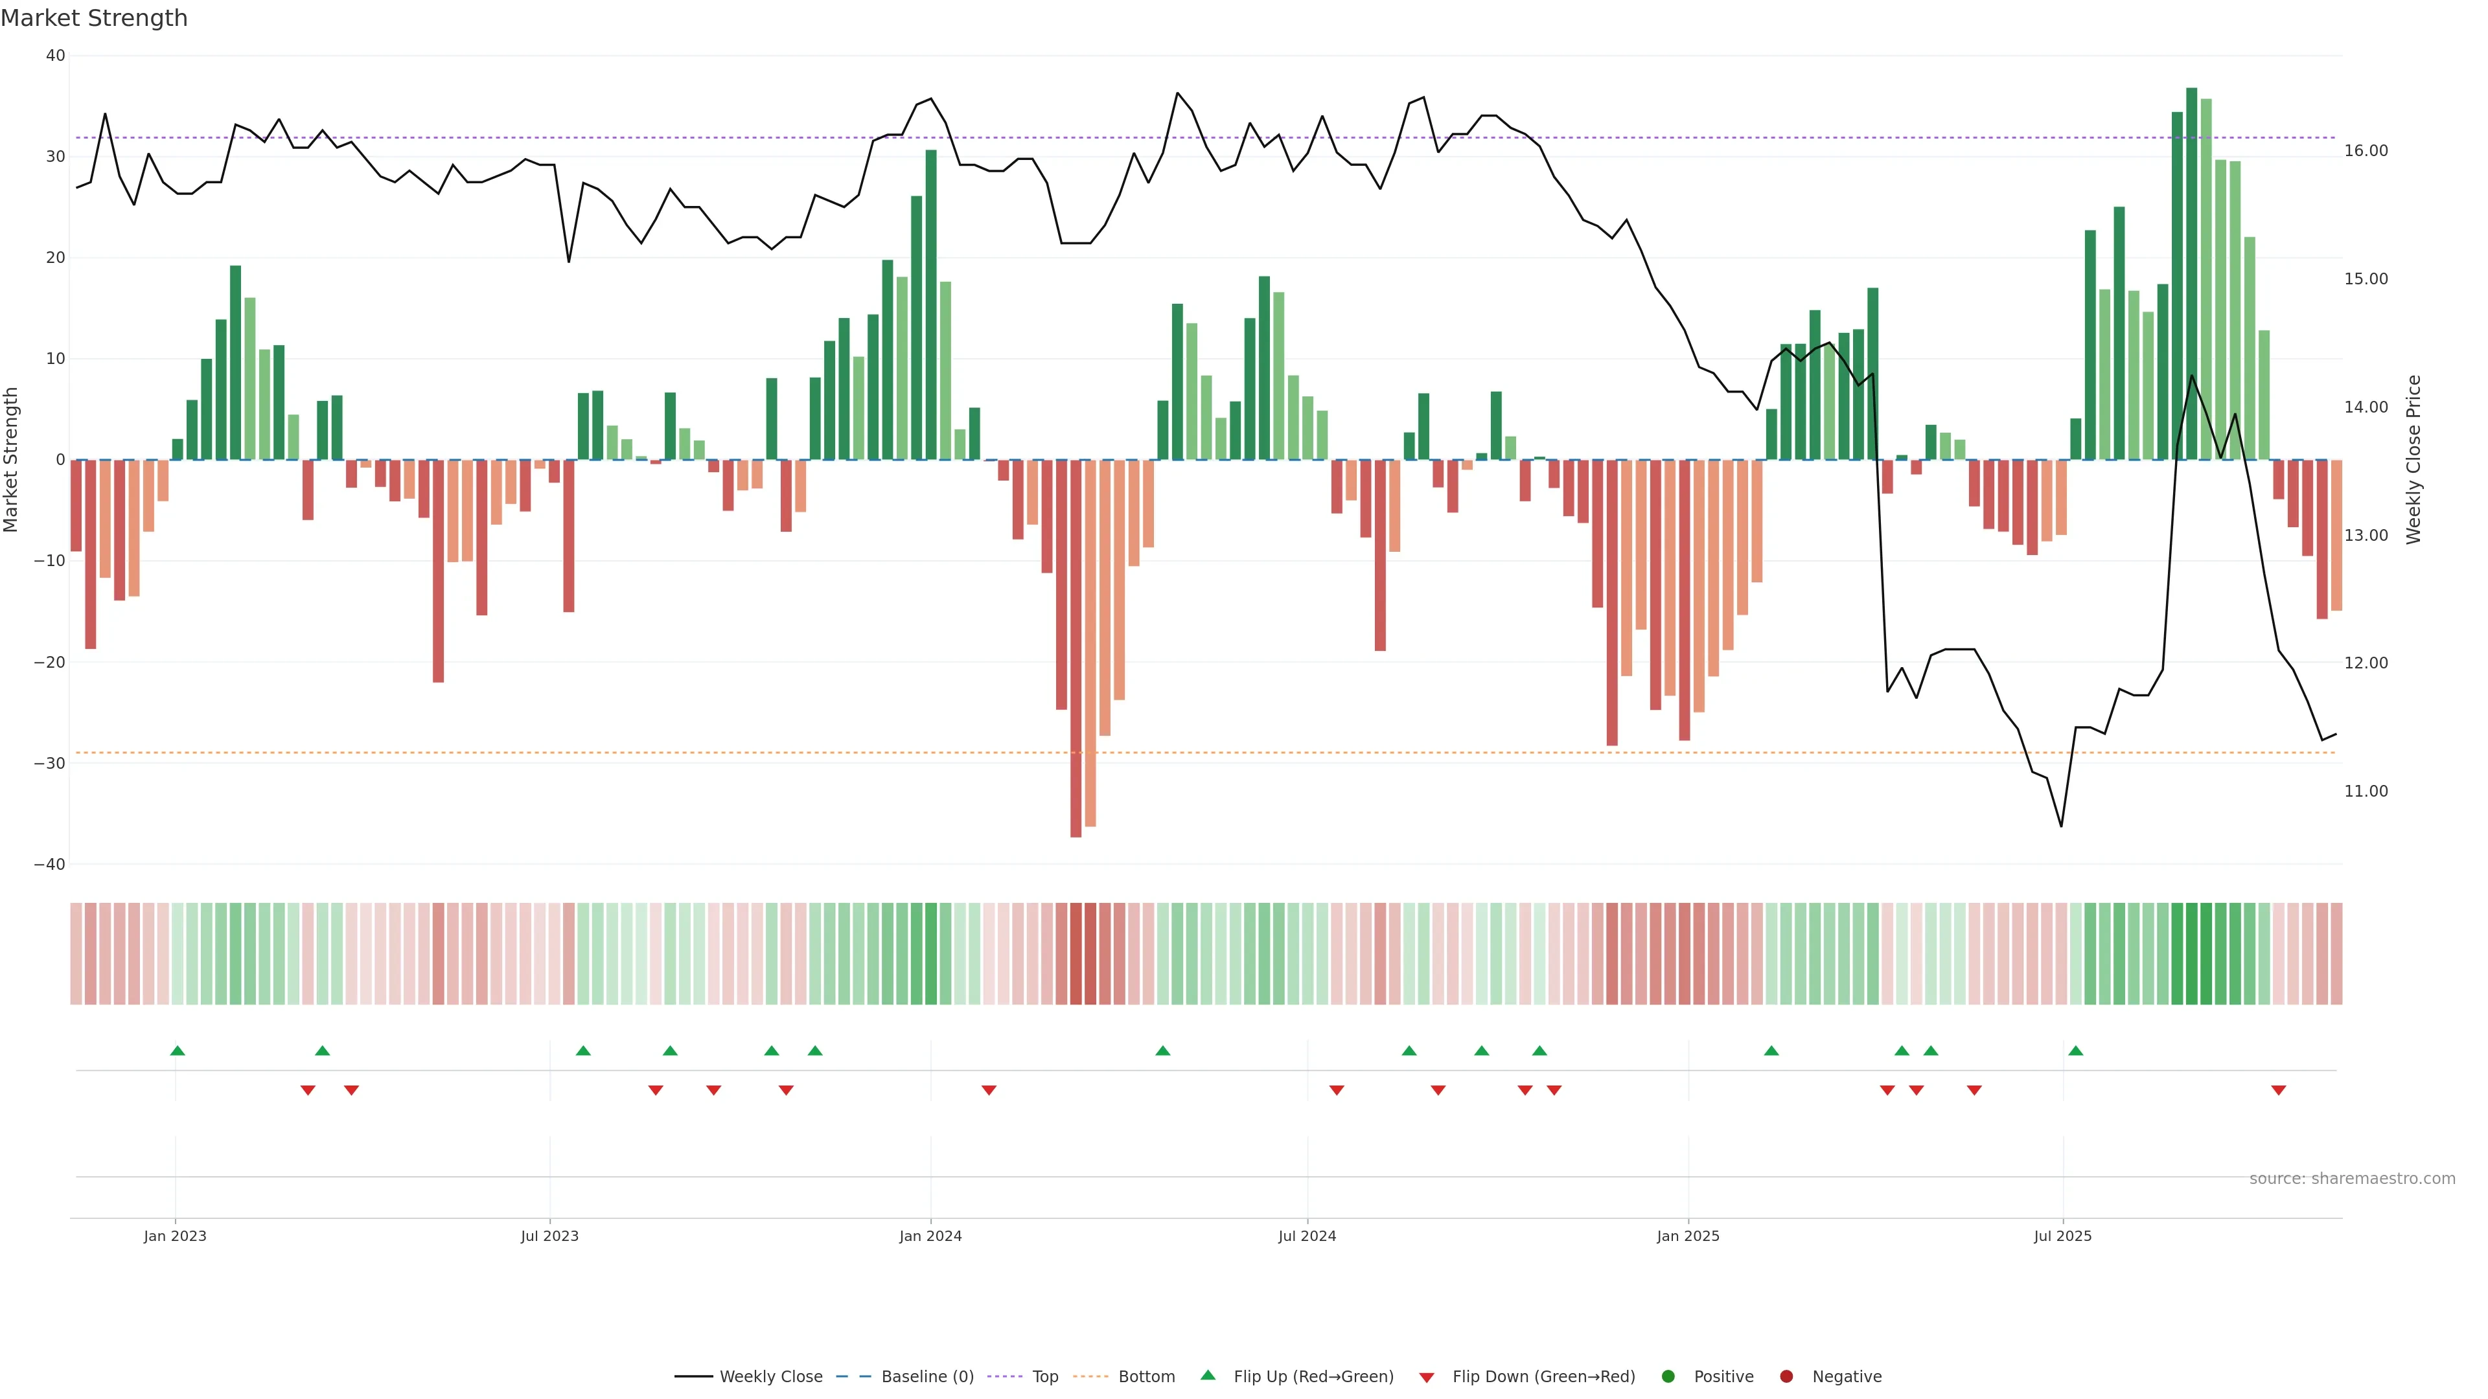Click the Jul 2025 axis label

click(2062, 1236)
